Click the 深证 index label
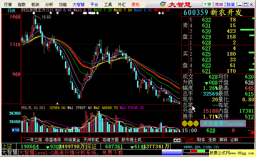Image resolution: width=256 pixels, height=157 pixels. [91, 146]
